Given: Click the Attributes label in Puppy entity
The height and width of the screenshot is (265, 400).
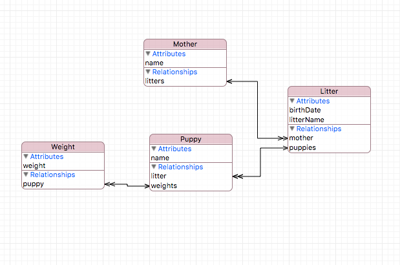Looking at the screenshot, I should tap(174, 149).
